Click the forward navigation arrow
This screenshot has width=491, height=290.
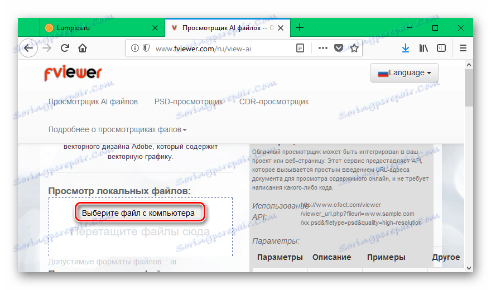47,48
